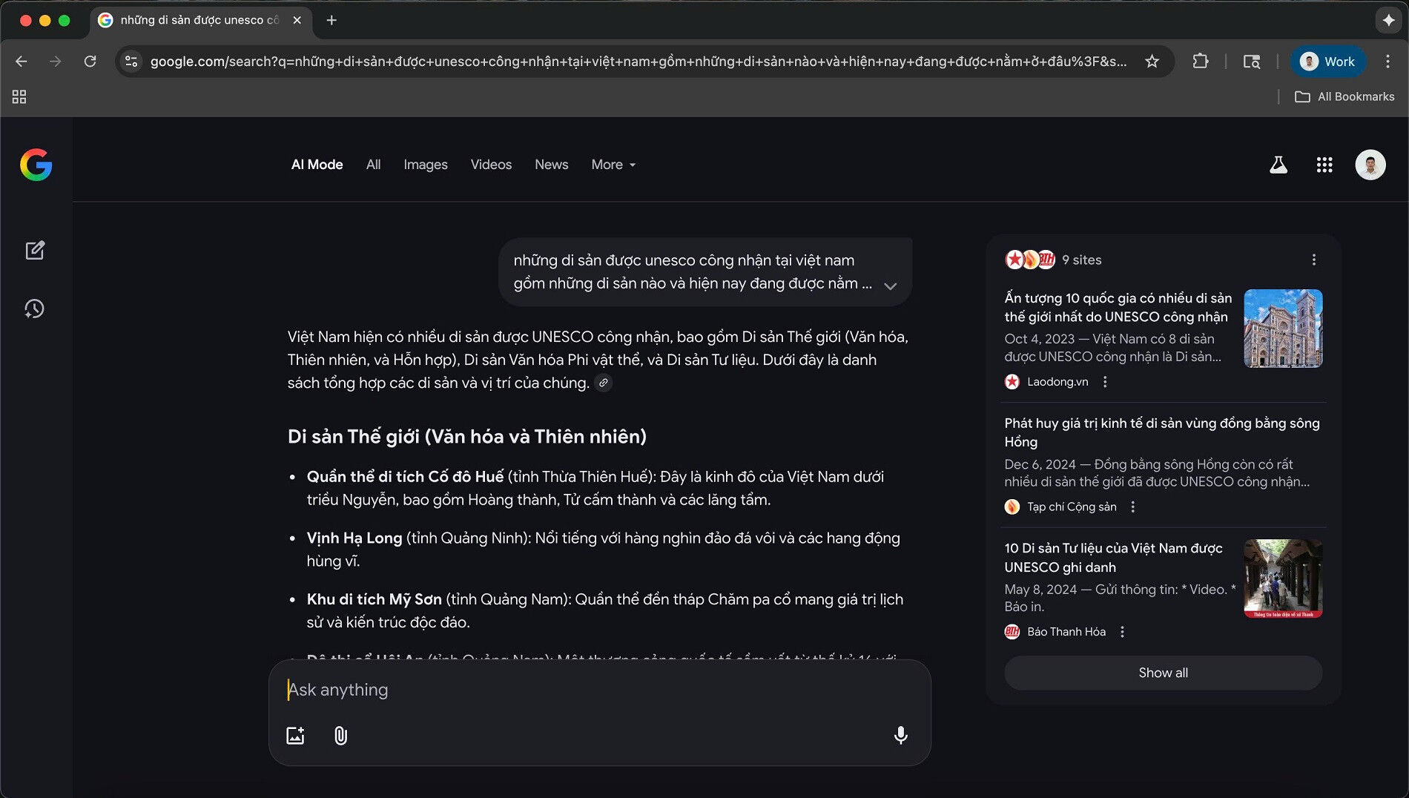Start a new chat from the sidebar

[x=34, y=250]
